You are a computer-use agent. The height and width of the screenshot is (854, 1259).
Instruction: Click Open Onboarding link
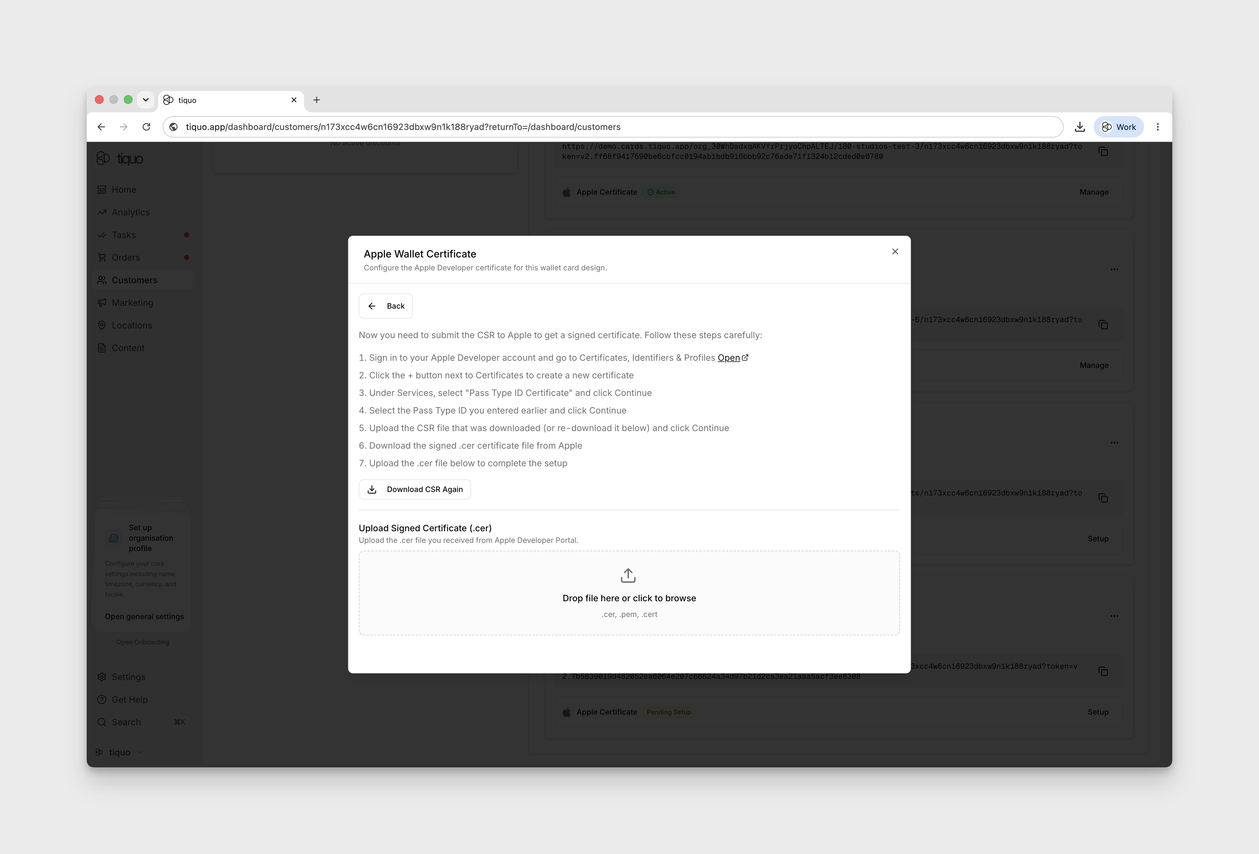143,642
